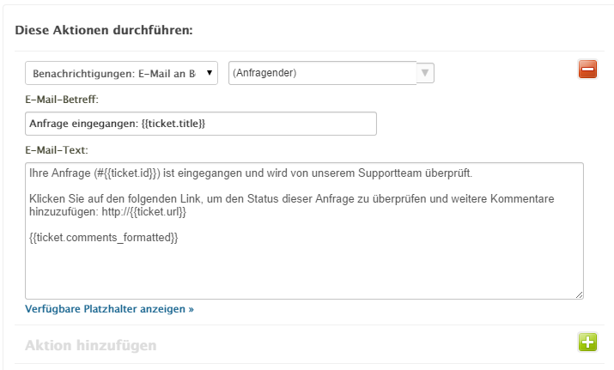Click the blank area at the bottom of the E-Mail-Text box

coord(304,274)
